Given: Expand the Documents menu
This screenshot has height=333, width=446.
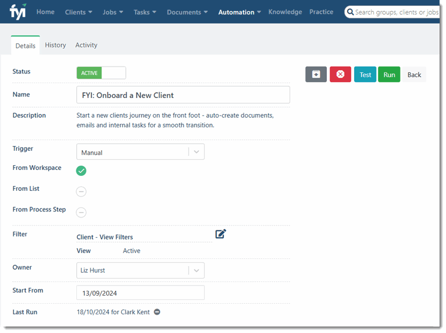Looking at the screenshot, I should click(187, 12).
